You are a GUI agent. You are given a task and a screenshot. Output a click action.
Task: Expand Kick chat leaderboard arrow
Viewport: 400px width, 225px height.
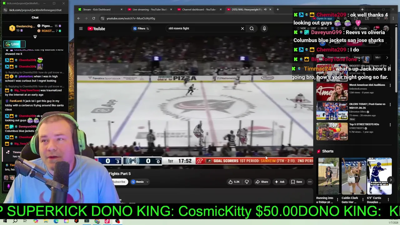click(x=35, y=37)
